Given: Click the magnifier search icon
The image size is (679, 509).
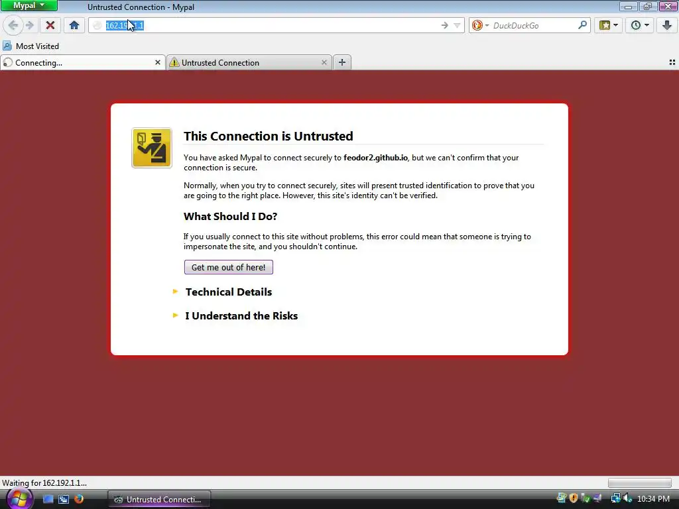Looking at the screenshot, I should [582, 25].
